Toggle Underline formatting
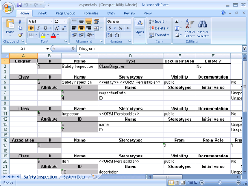248x186 pixels. coord(45,28)
